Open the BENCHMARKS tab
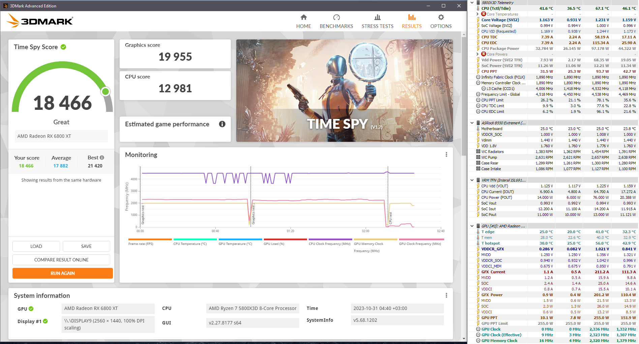Image resolution: width=639 pixels, height=344 pixels. [336, 21]
